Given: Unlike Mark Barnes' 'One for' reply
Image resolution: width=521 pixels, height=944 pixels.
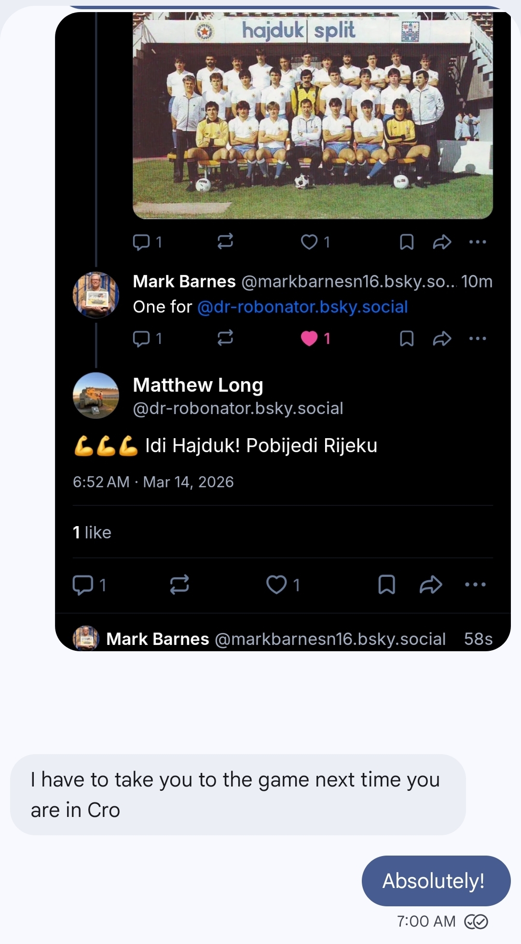Looking at the screenshot, I should (309, 338).
